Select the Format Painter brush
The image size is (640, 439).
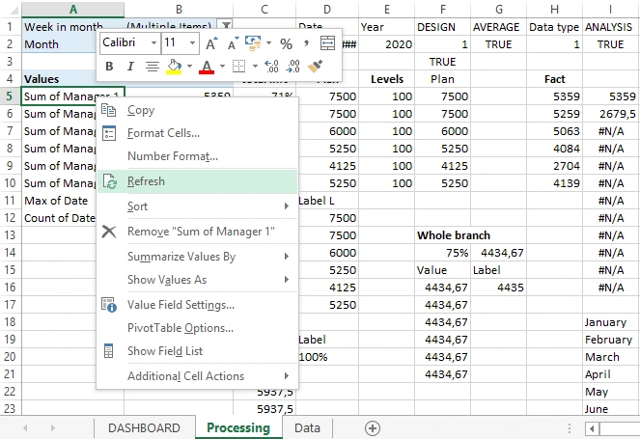click(315, 67)
